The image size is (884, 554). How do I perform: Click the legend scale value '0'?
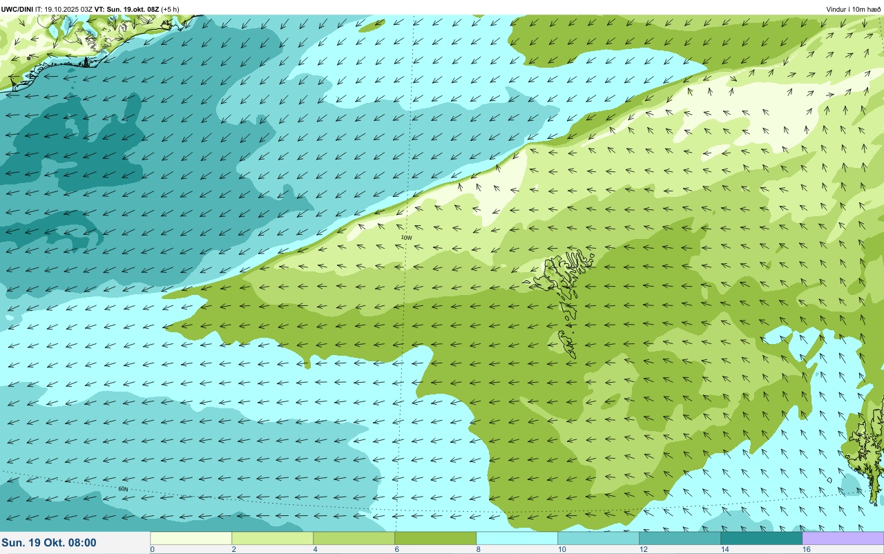(x=152, y=549)
